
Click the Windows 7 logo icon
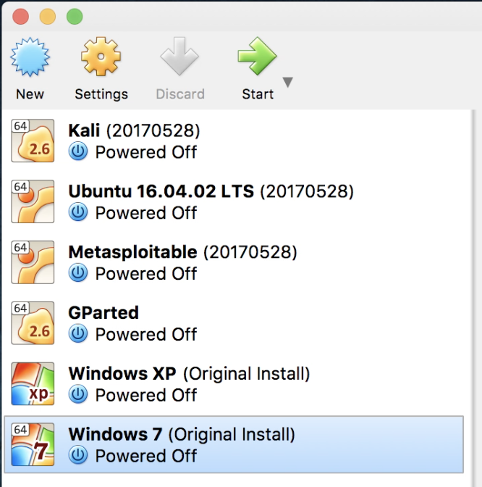33,444
